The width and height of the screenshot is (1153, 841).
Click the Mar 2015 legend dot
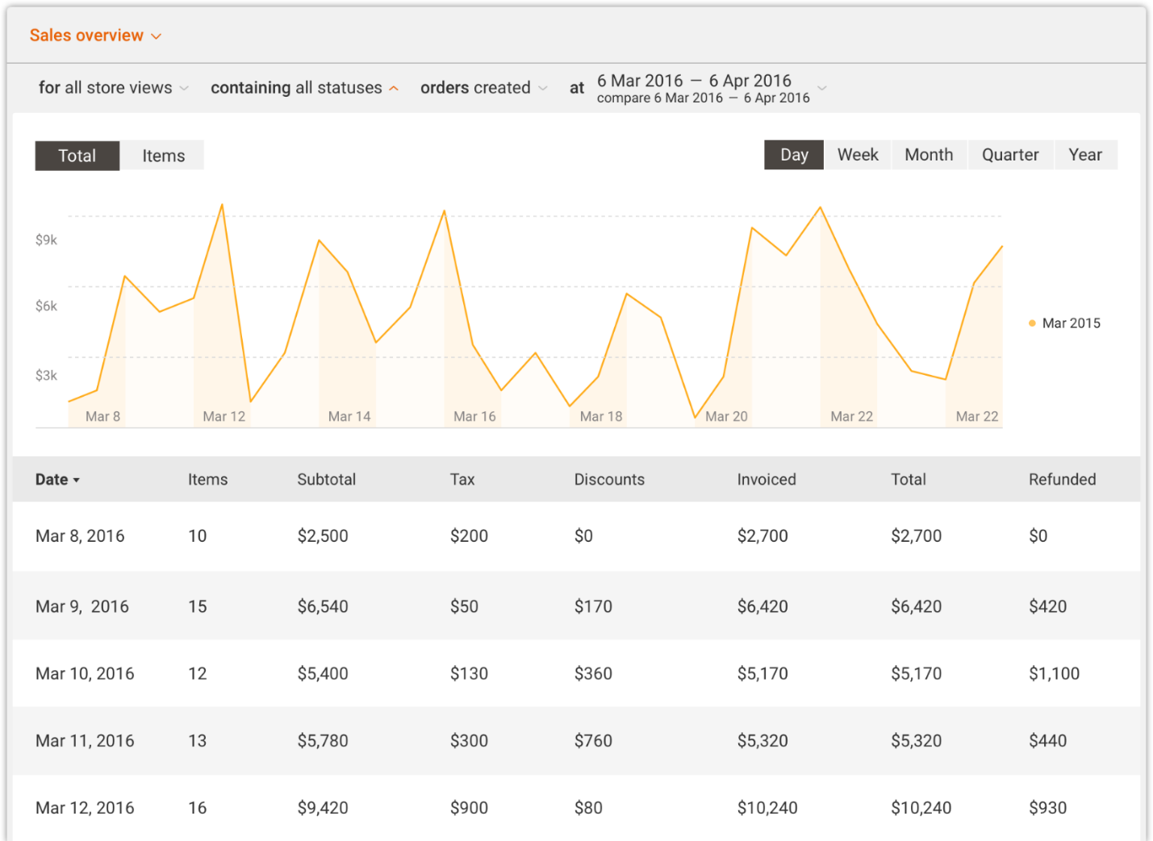click(1032, 323)
